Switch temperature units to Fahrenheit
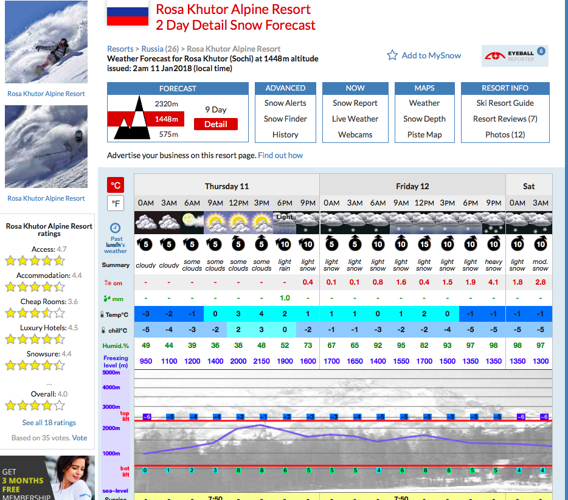Viewport: 568px width, 500px height. 116,203
